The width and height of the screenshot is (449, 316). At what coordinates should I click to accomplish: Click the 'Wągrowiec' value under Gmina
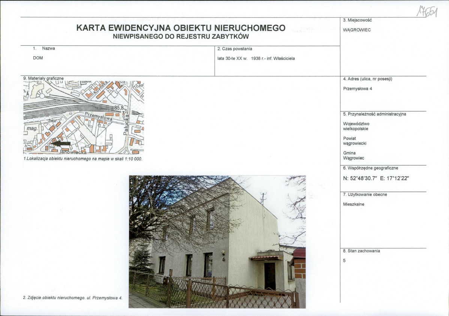354,158
